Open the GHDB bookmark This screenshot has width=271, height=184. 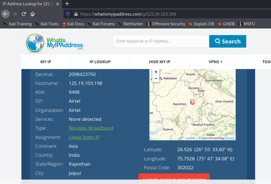tap(226, 24)
